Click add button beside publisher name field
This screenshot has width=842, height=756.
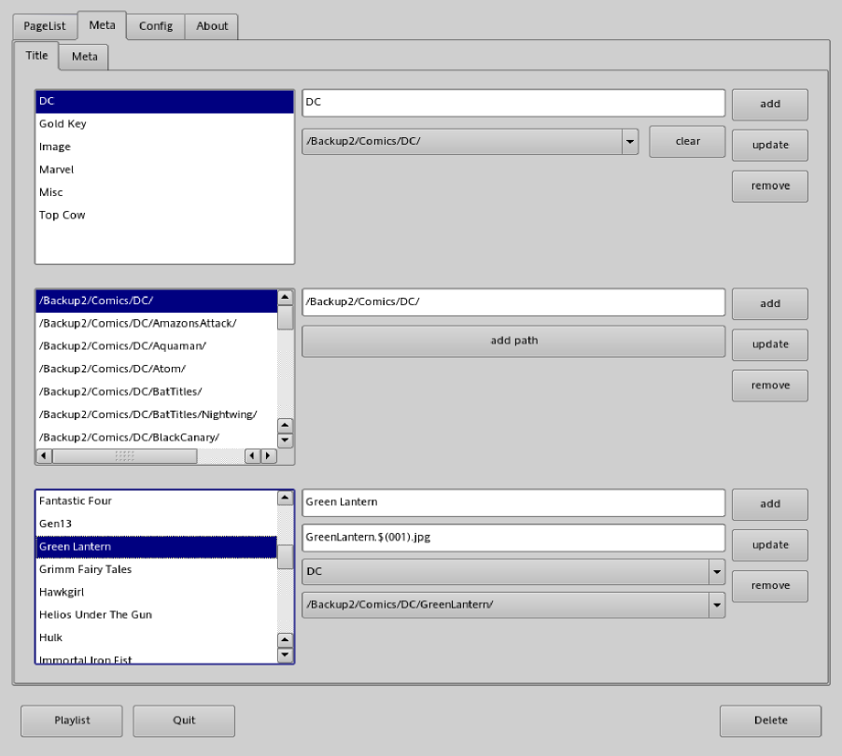pos(769,105)
